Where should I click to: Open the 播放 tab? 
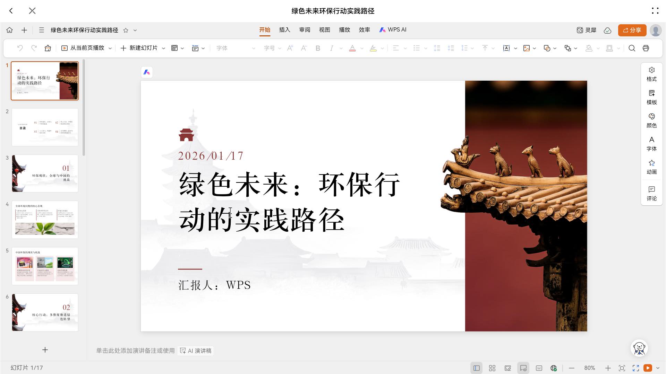tap(345, 30)
